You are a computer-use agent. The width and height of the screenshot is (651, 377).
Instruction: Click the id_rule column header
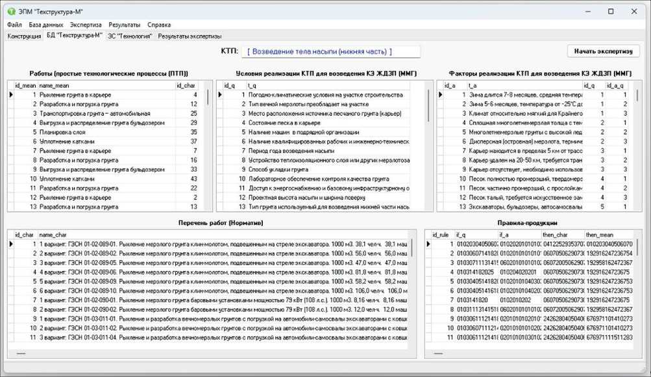tap(443, 235)
